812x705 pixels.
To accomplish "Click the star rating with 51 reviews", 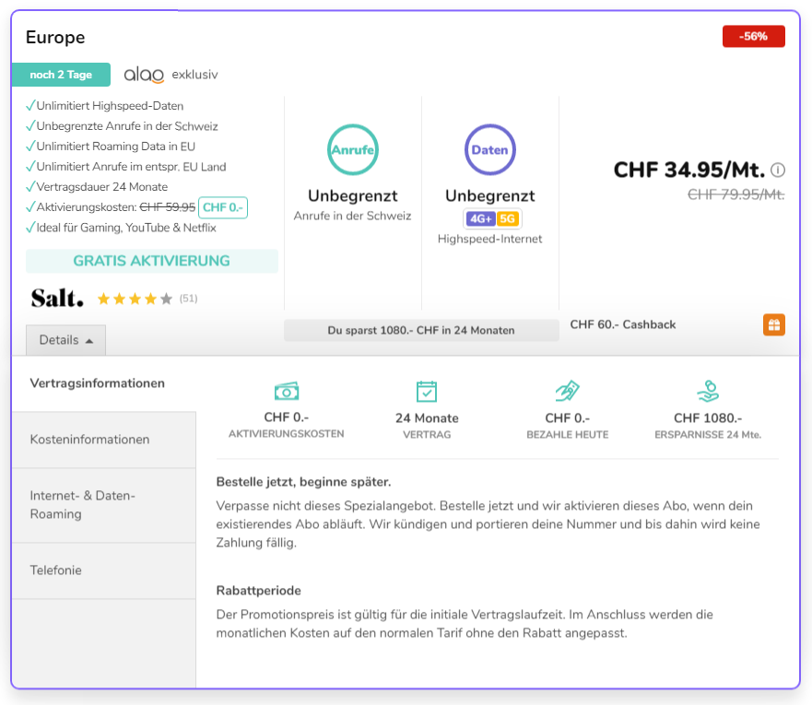I will (135, 299).
